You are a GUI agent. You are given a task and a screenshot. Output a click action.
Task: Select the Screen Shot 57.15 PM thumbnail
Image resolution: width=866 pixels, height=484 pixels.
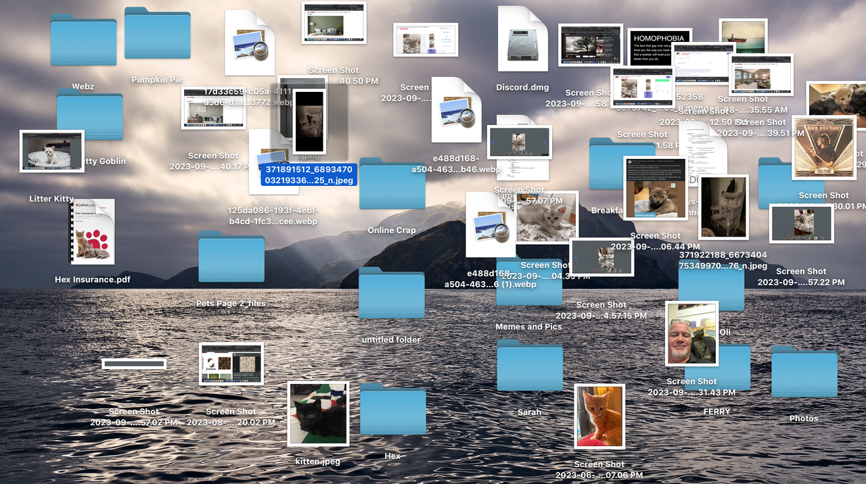coord(601,258)
